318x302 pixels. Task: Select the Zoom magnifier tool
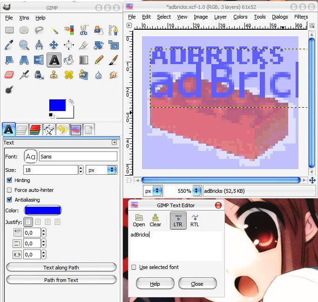tap(24, 45)
